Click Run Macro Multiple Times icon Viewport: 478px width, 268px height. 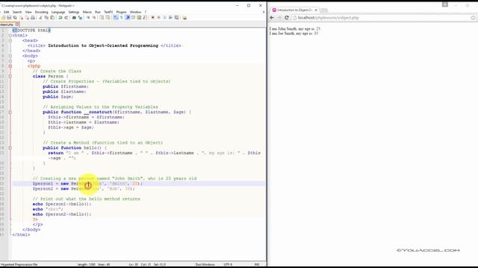(x=170, y=18)
